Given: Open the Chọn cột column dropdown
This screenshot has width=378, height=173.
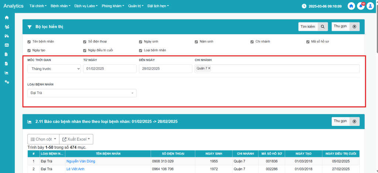Looking at the screenshot, I should [43, 139].
